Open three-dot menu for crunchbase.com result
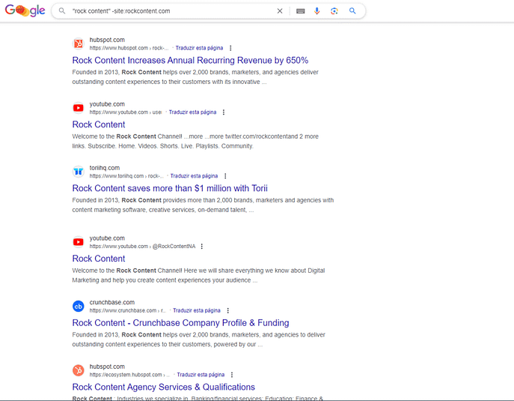The image size is (514, 401). tap(228, 310)
